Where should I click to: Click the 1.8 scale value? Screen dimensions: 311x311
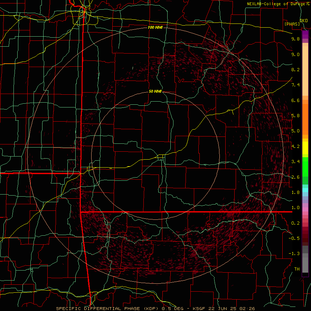(295, 192)
